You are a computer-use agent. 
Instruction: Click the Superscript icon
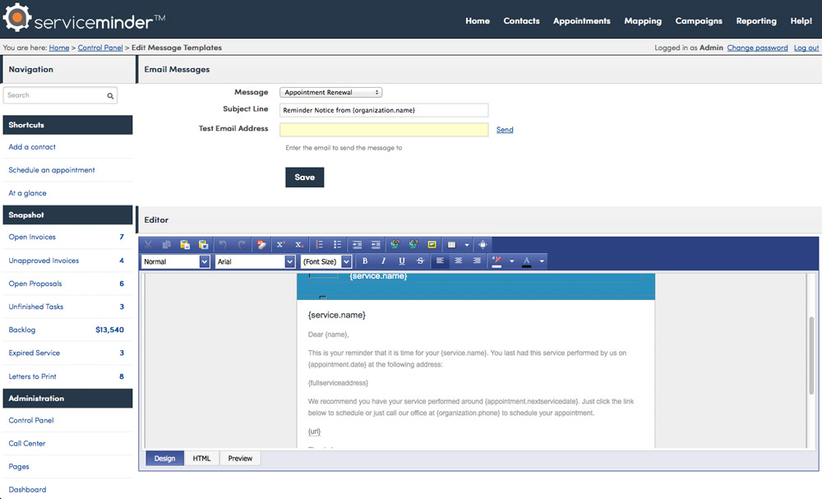tap(280, 245)
